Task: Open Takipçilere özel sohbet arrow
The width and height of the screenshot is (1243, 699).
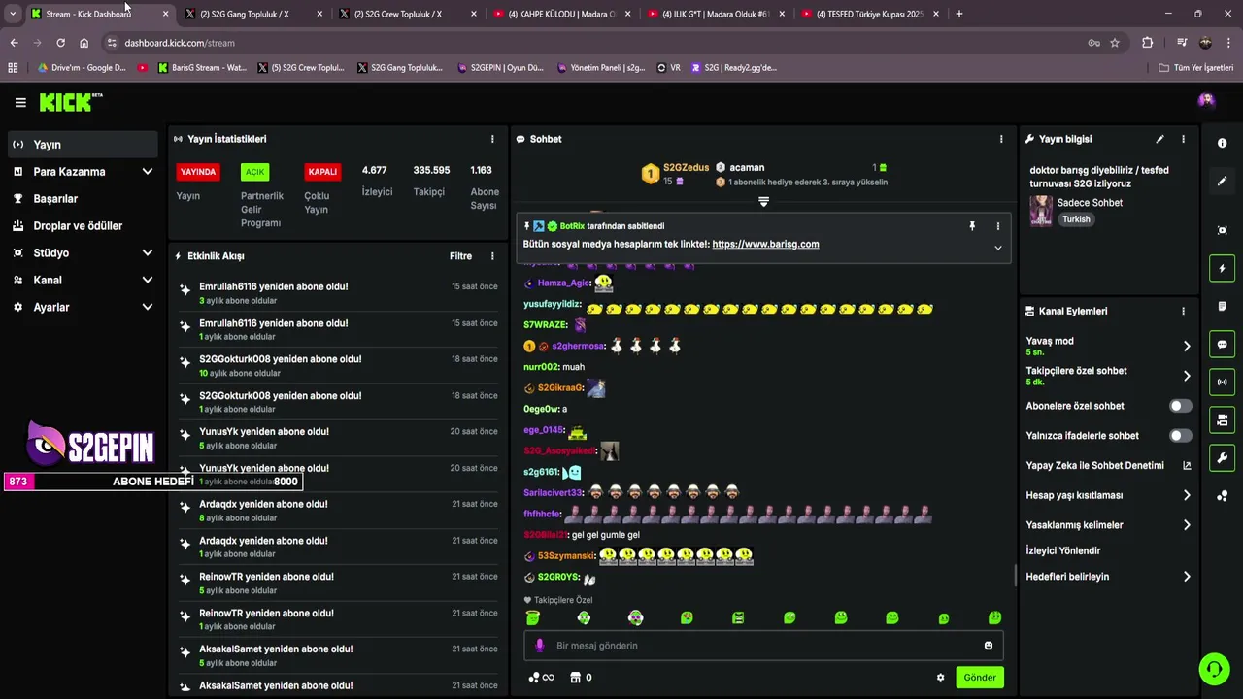Action: (1187, 376)
